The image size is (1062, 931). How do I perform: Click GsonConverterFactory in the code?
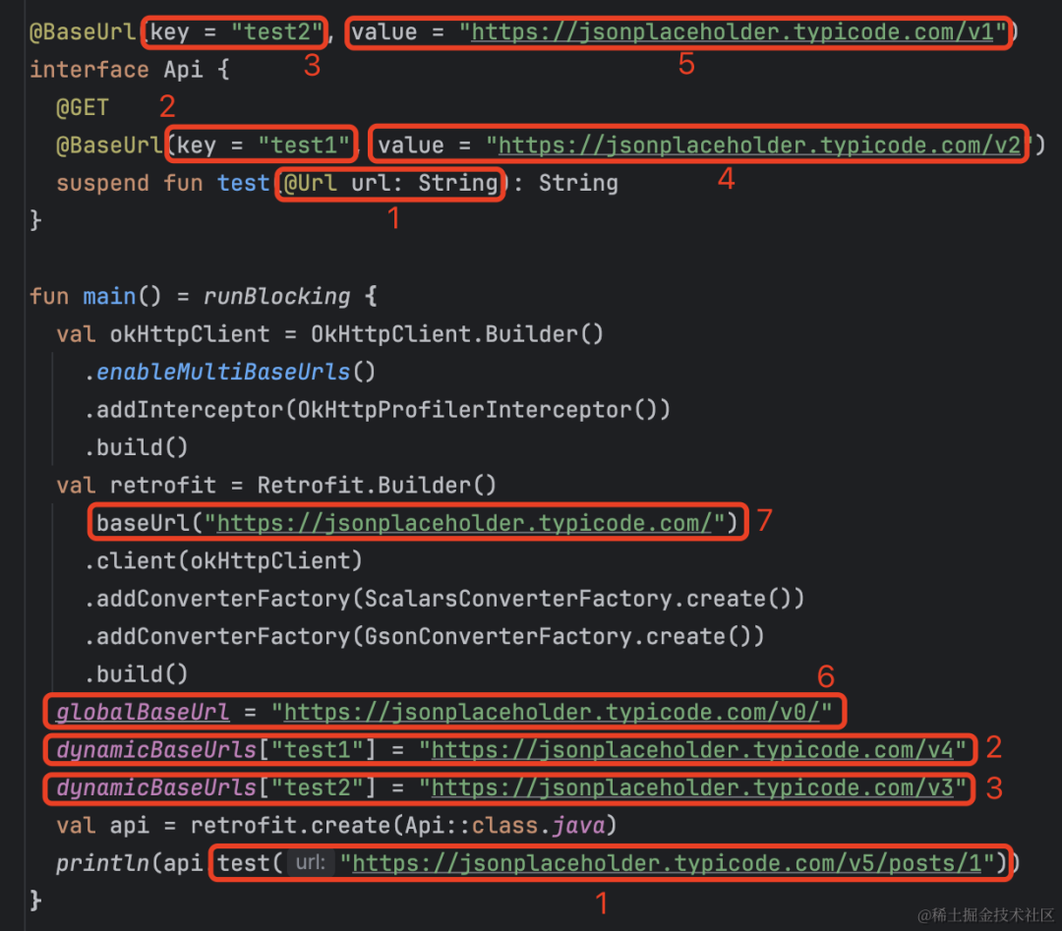[x=498, y=636]
